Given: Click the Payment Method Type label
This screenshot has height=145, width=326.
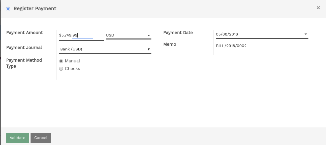Looking at the screenshot, I should tap(24, 63).
